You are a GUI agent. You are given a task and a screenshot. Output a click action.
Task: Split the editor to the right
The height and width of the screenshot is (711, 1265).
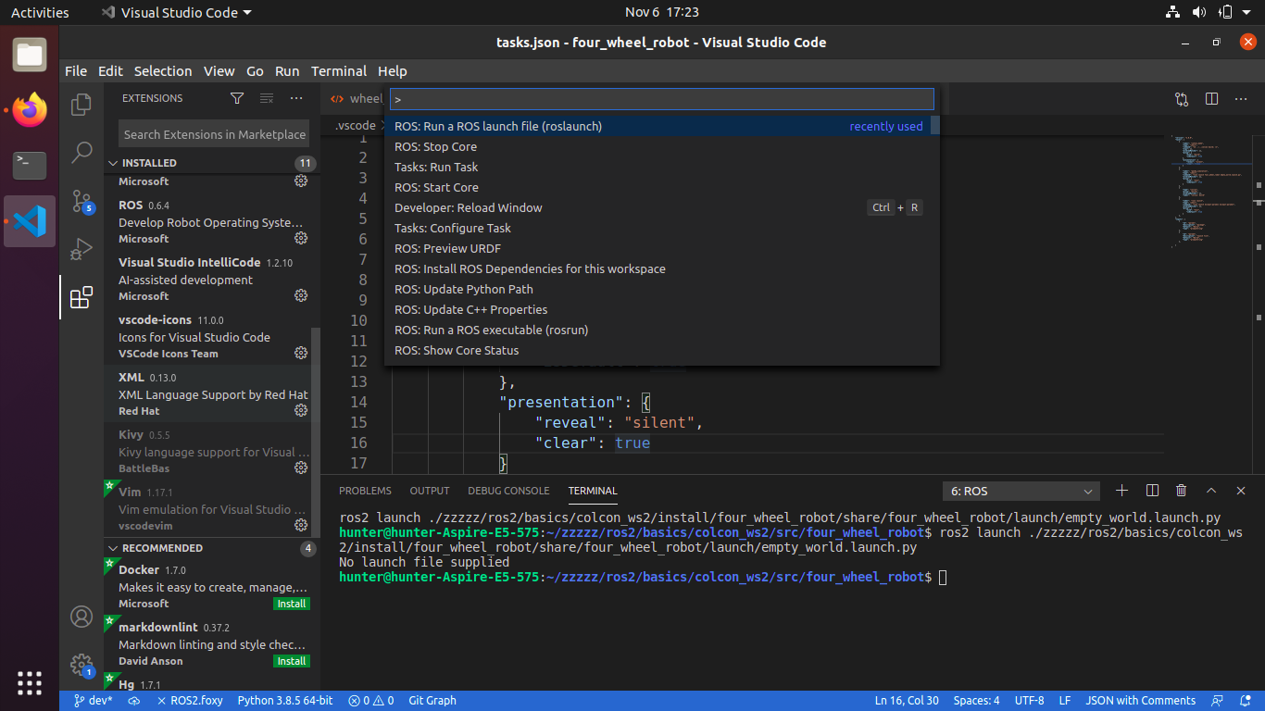coord(1211,99)
